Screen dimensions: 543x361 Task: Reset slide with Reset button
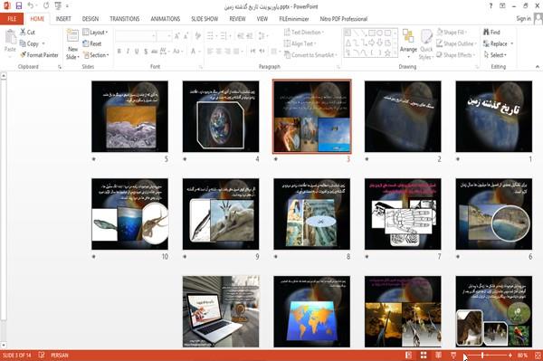(x=92, y=43)
